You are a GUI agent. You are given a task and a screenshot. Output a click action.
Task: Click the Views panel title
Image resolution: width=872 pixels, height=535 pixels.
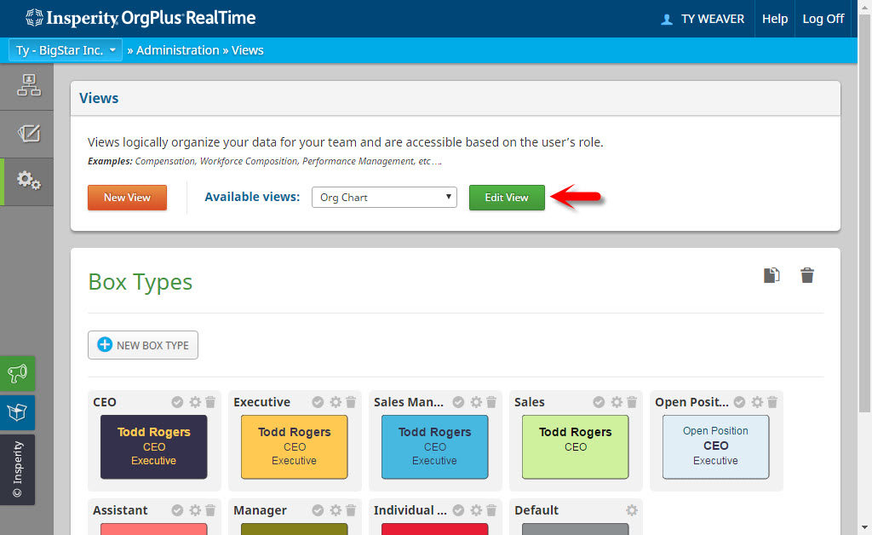point(99,98)
